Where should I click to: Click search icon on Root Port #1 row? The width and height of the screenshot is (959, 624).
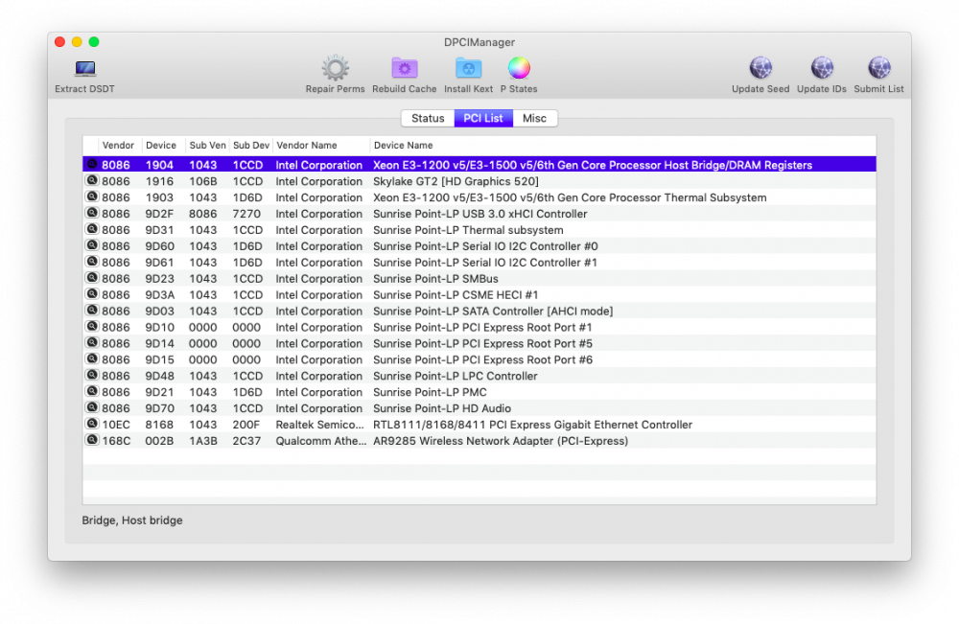(92, 326)
